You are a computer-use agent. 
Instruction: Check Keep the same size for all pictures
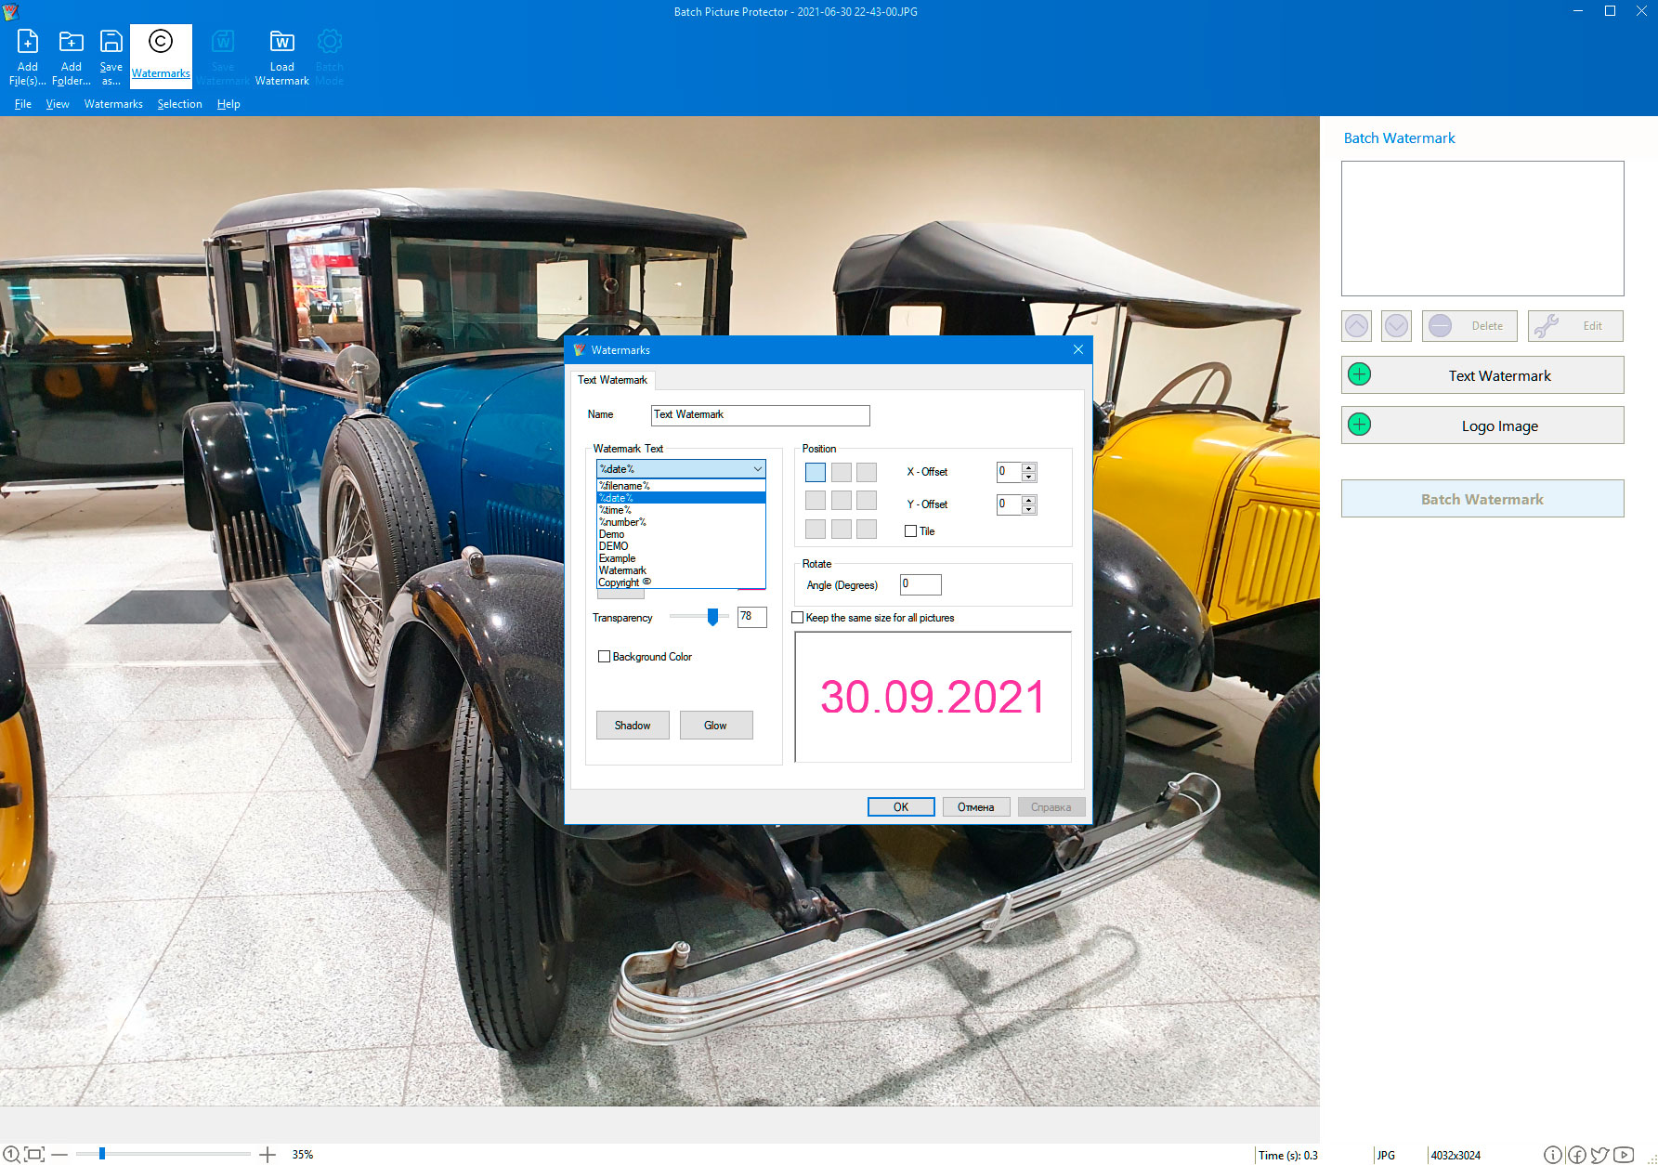pyautogui.click(x=798, y=617)
